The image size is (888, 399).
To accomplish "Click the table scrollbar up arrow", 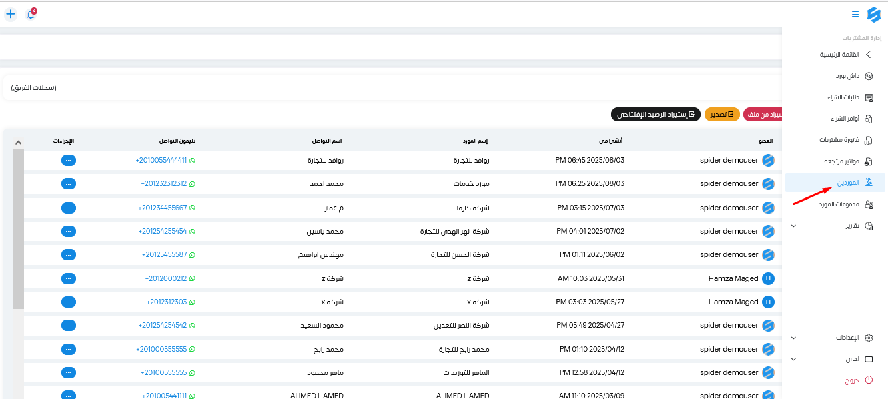I will click(18, 142).
